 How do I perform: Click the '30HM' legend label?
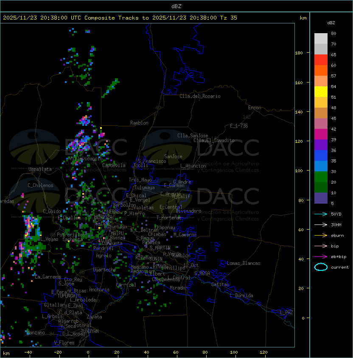(x=336, y=225)
